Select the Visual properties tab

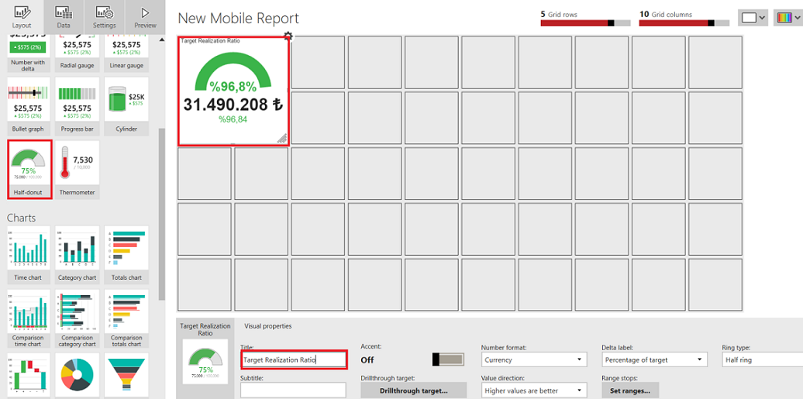(x=268, y=325)
